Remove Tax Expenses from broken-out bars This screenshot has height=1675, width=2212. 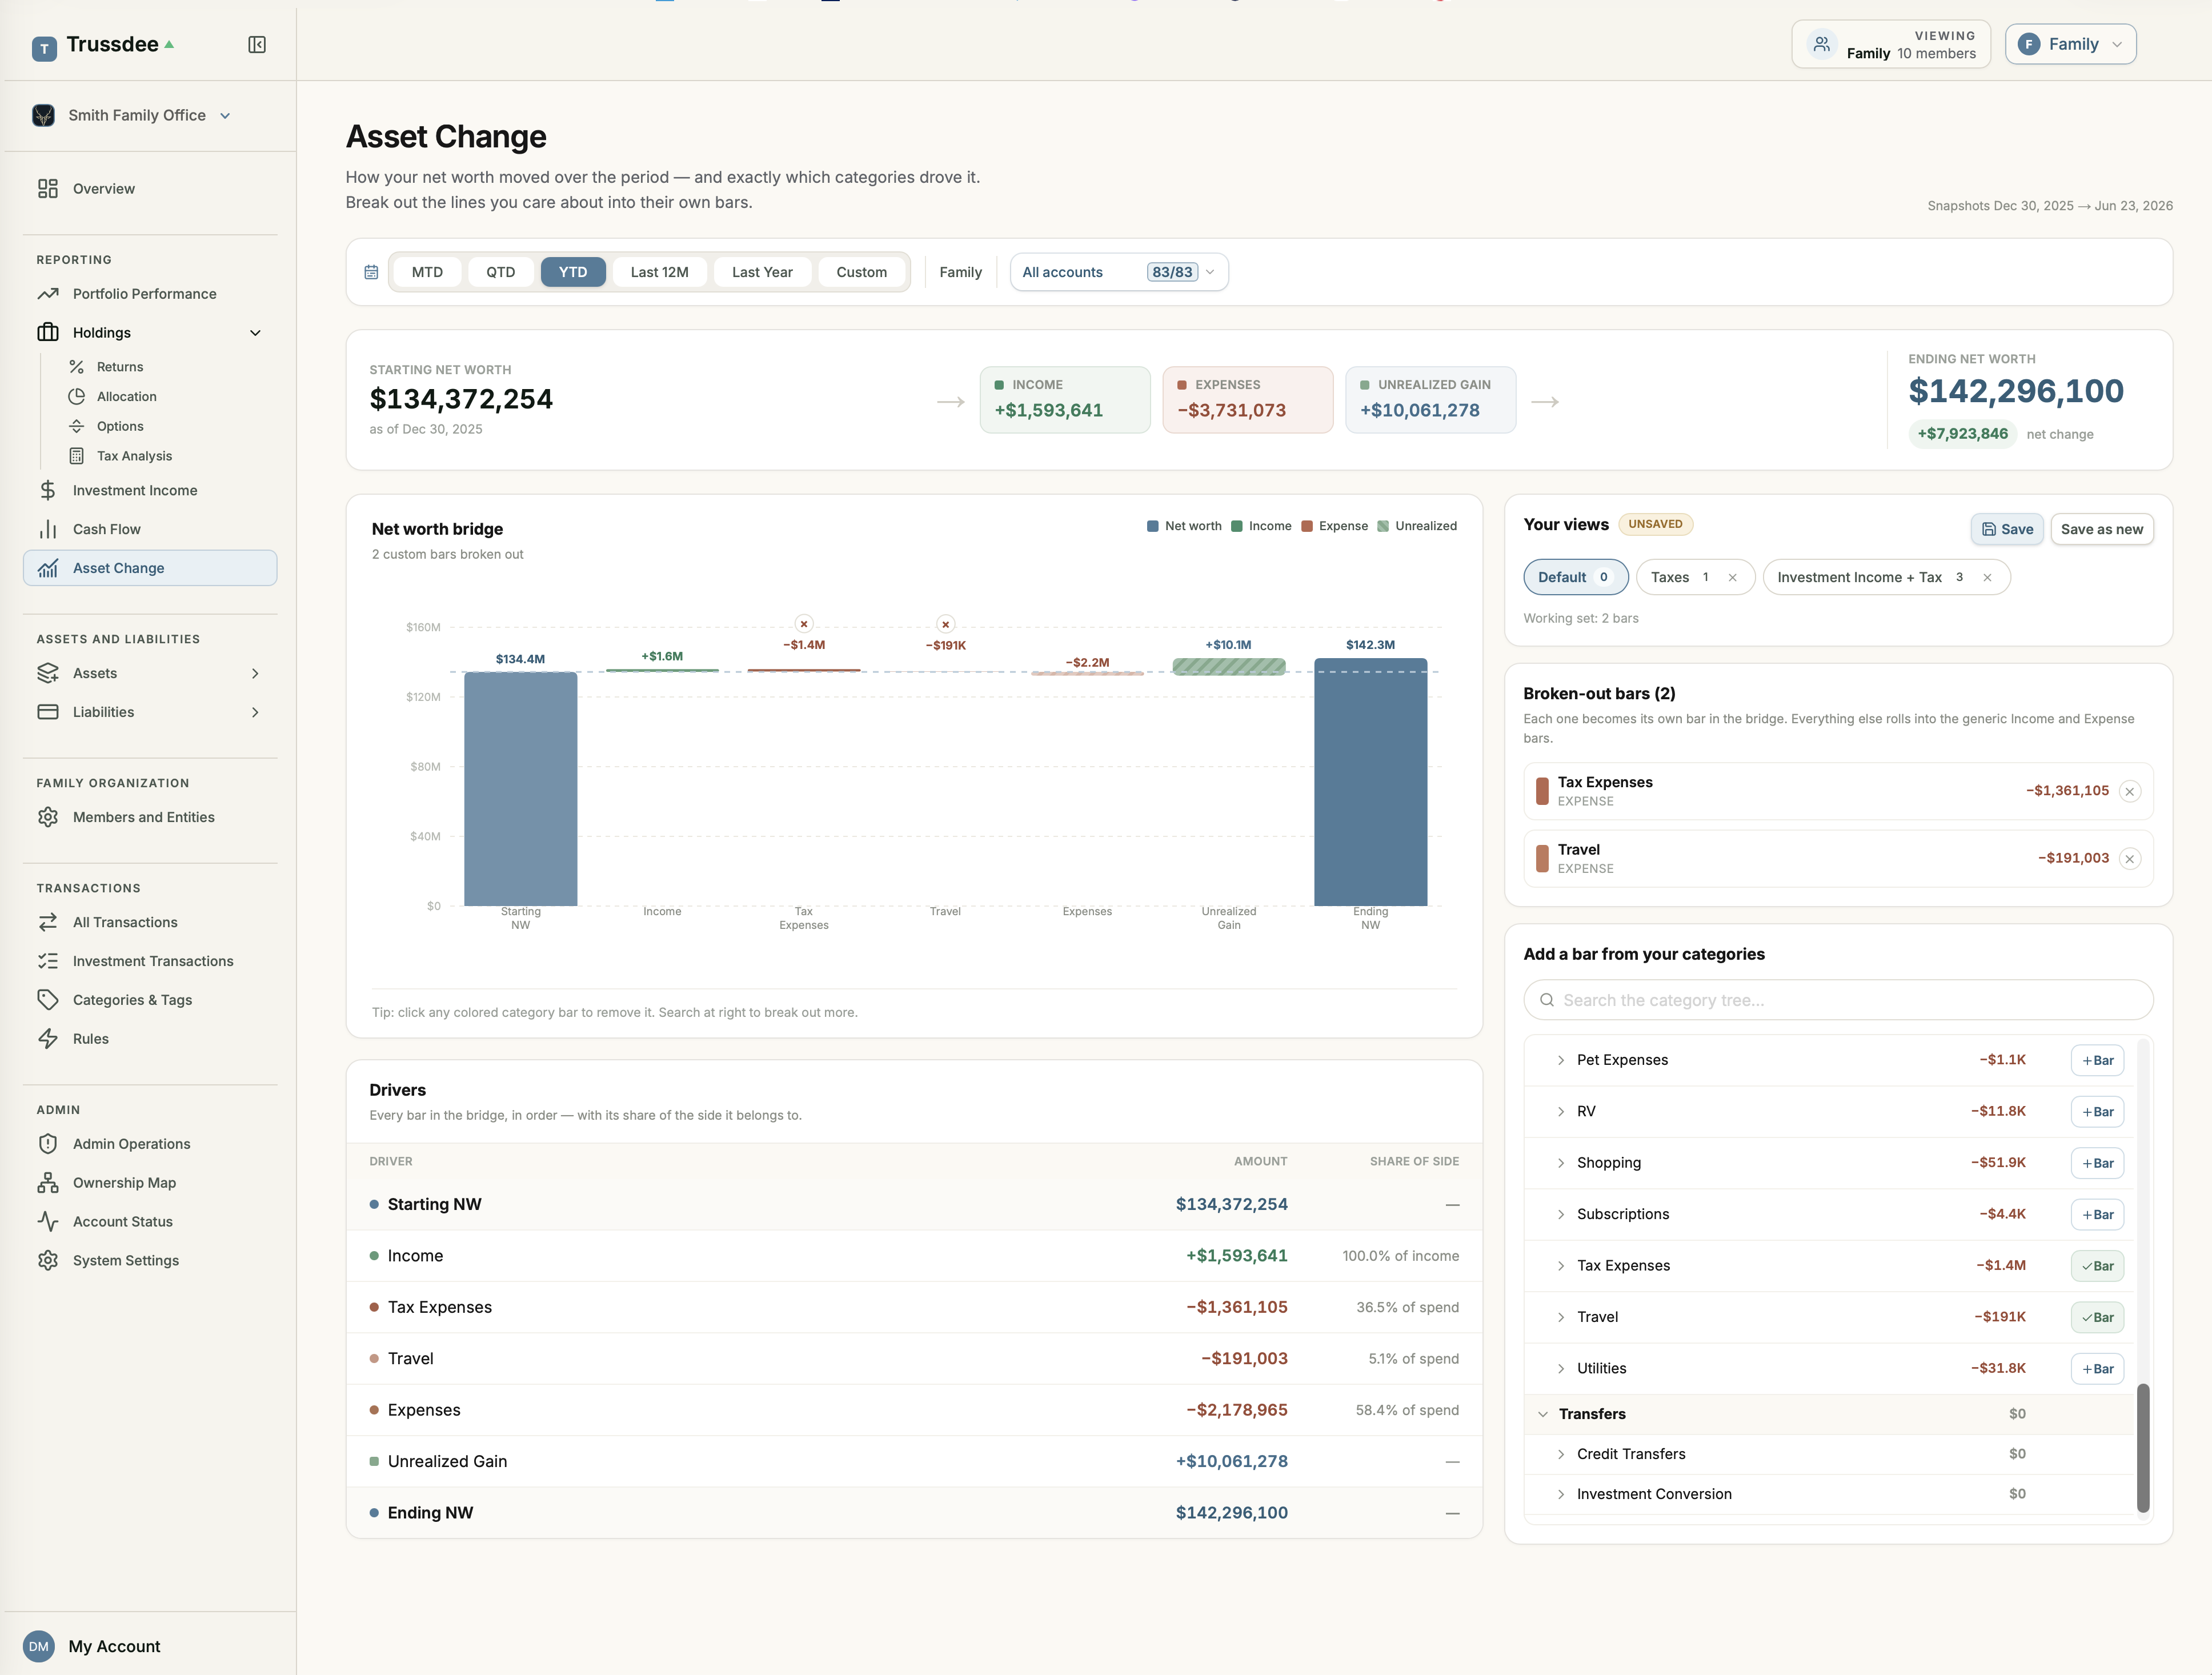(x=2130, y=792)
